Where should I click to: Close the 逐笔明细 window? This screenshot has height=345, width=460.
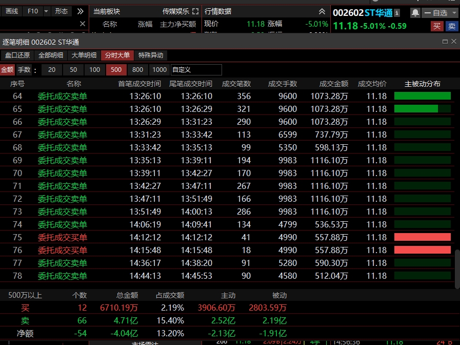point(454,42)
